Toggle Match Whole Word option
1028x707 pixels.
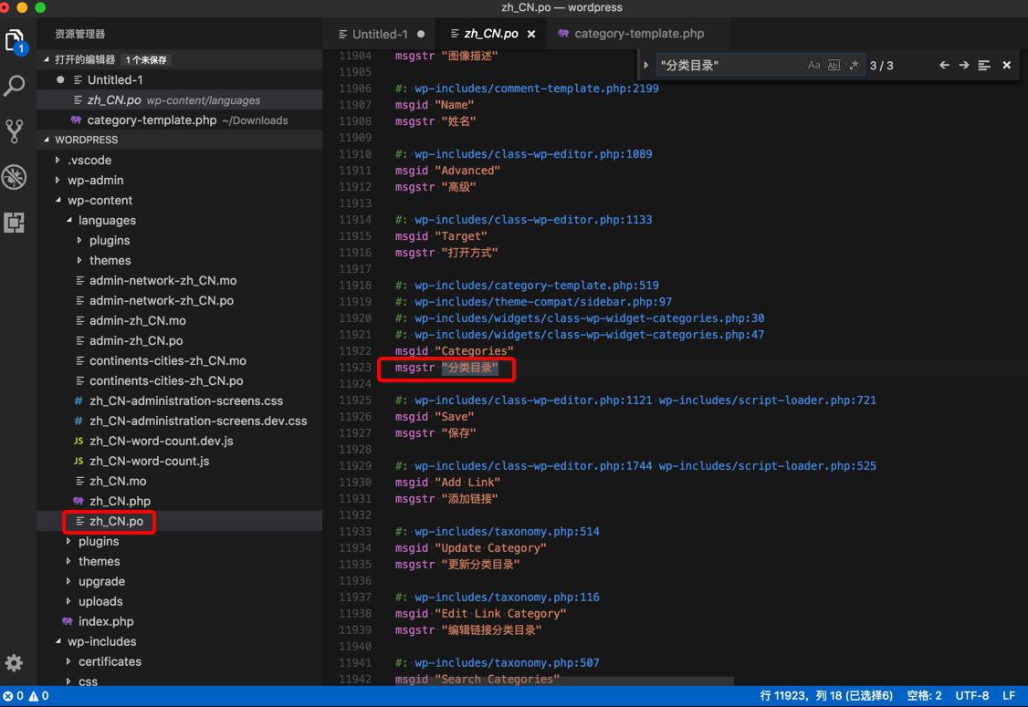click(x=834, y=66)
